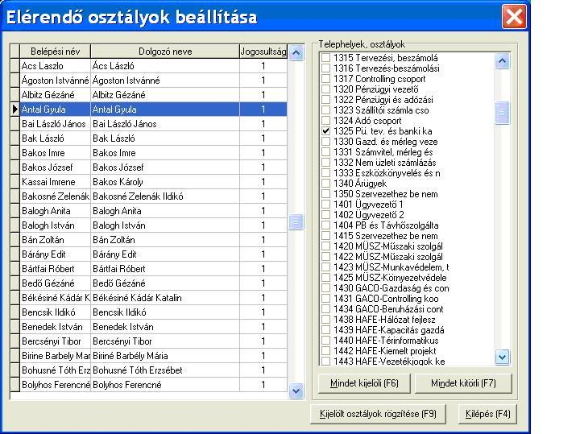Screen dimensions: 580x434
Task: Check the 1440 HAFE-Térinformatikus checkbox
Action: click(x=325, y=340)
